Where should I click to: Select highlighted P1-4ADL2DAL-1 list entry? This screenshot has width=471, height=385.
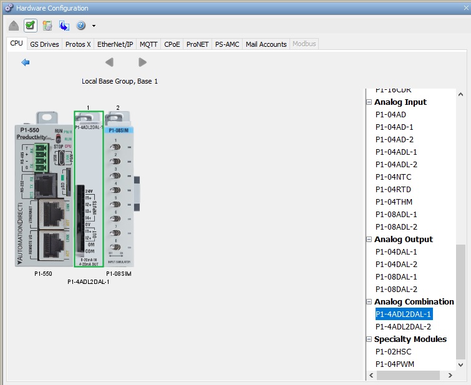click(404, 314)
